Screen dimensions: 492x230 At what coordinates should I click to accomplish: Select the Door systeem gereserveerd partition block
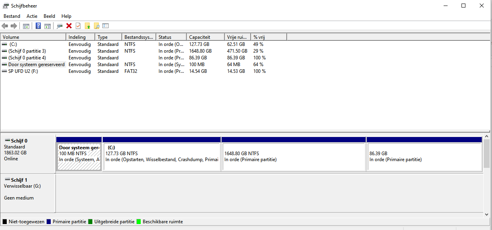coord(79,156)
